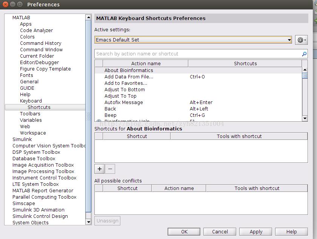The width and height of the screenshot is (317, 239).
Task: Open Workspace preferences
Action: (33, 133)
